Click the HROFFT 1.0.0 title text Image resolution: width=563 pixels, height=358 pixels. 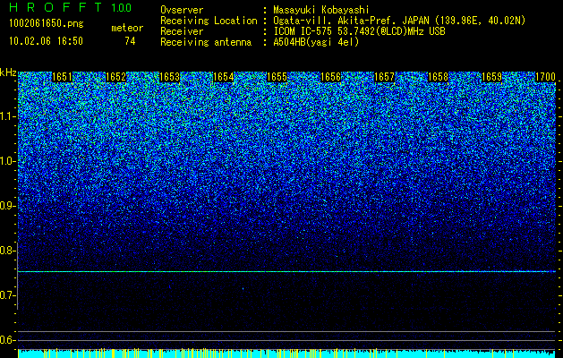click(x=71, y=7)
